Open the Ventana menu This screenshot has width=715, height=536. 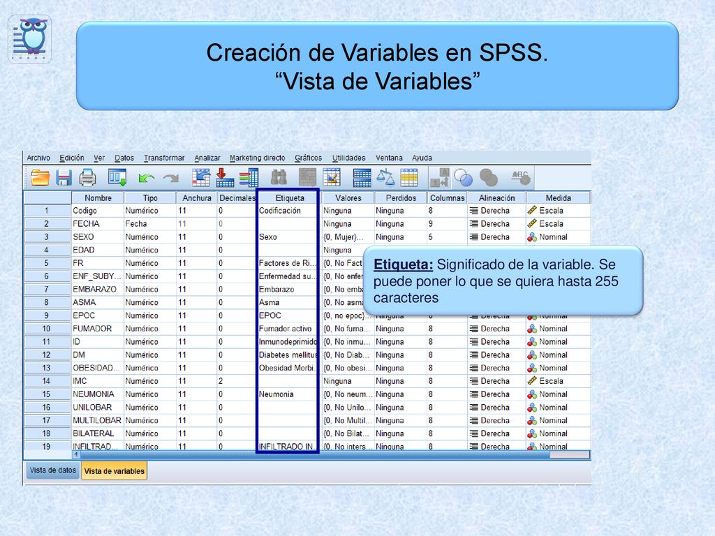pos(389,158)
